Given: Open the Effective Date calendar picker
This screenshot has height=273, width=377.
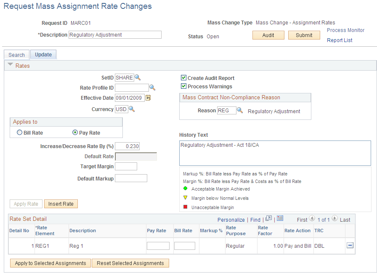Looking at the screenshot, I should (x=148, y=98).
